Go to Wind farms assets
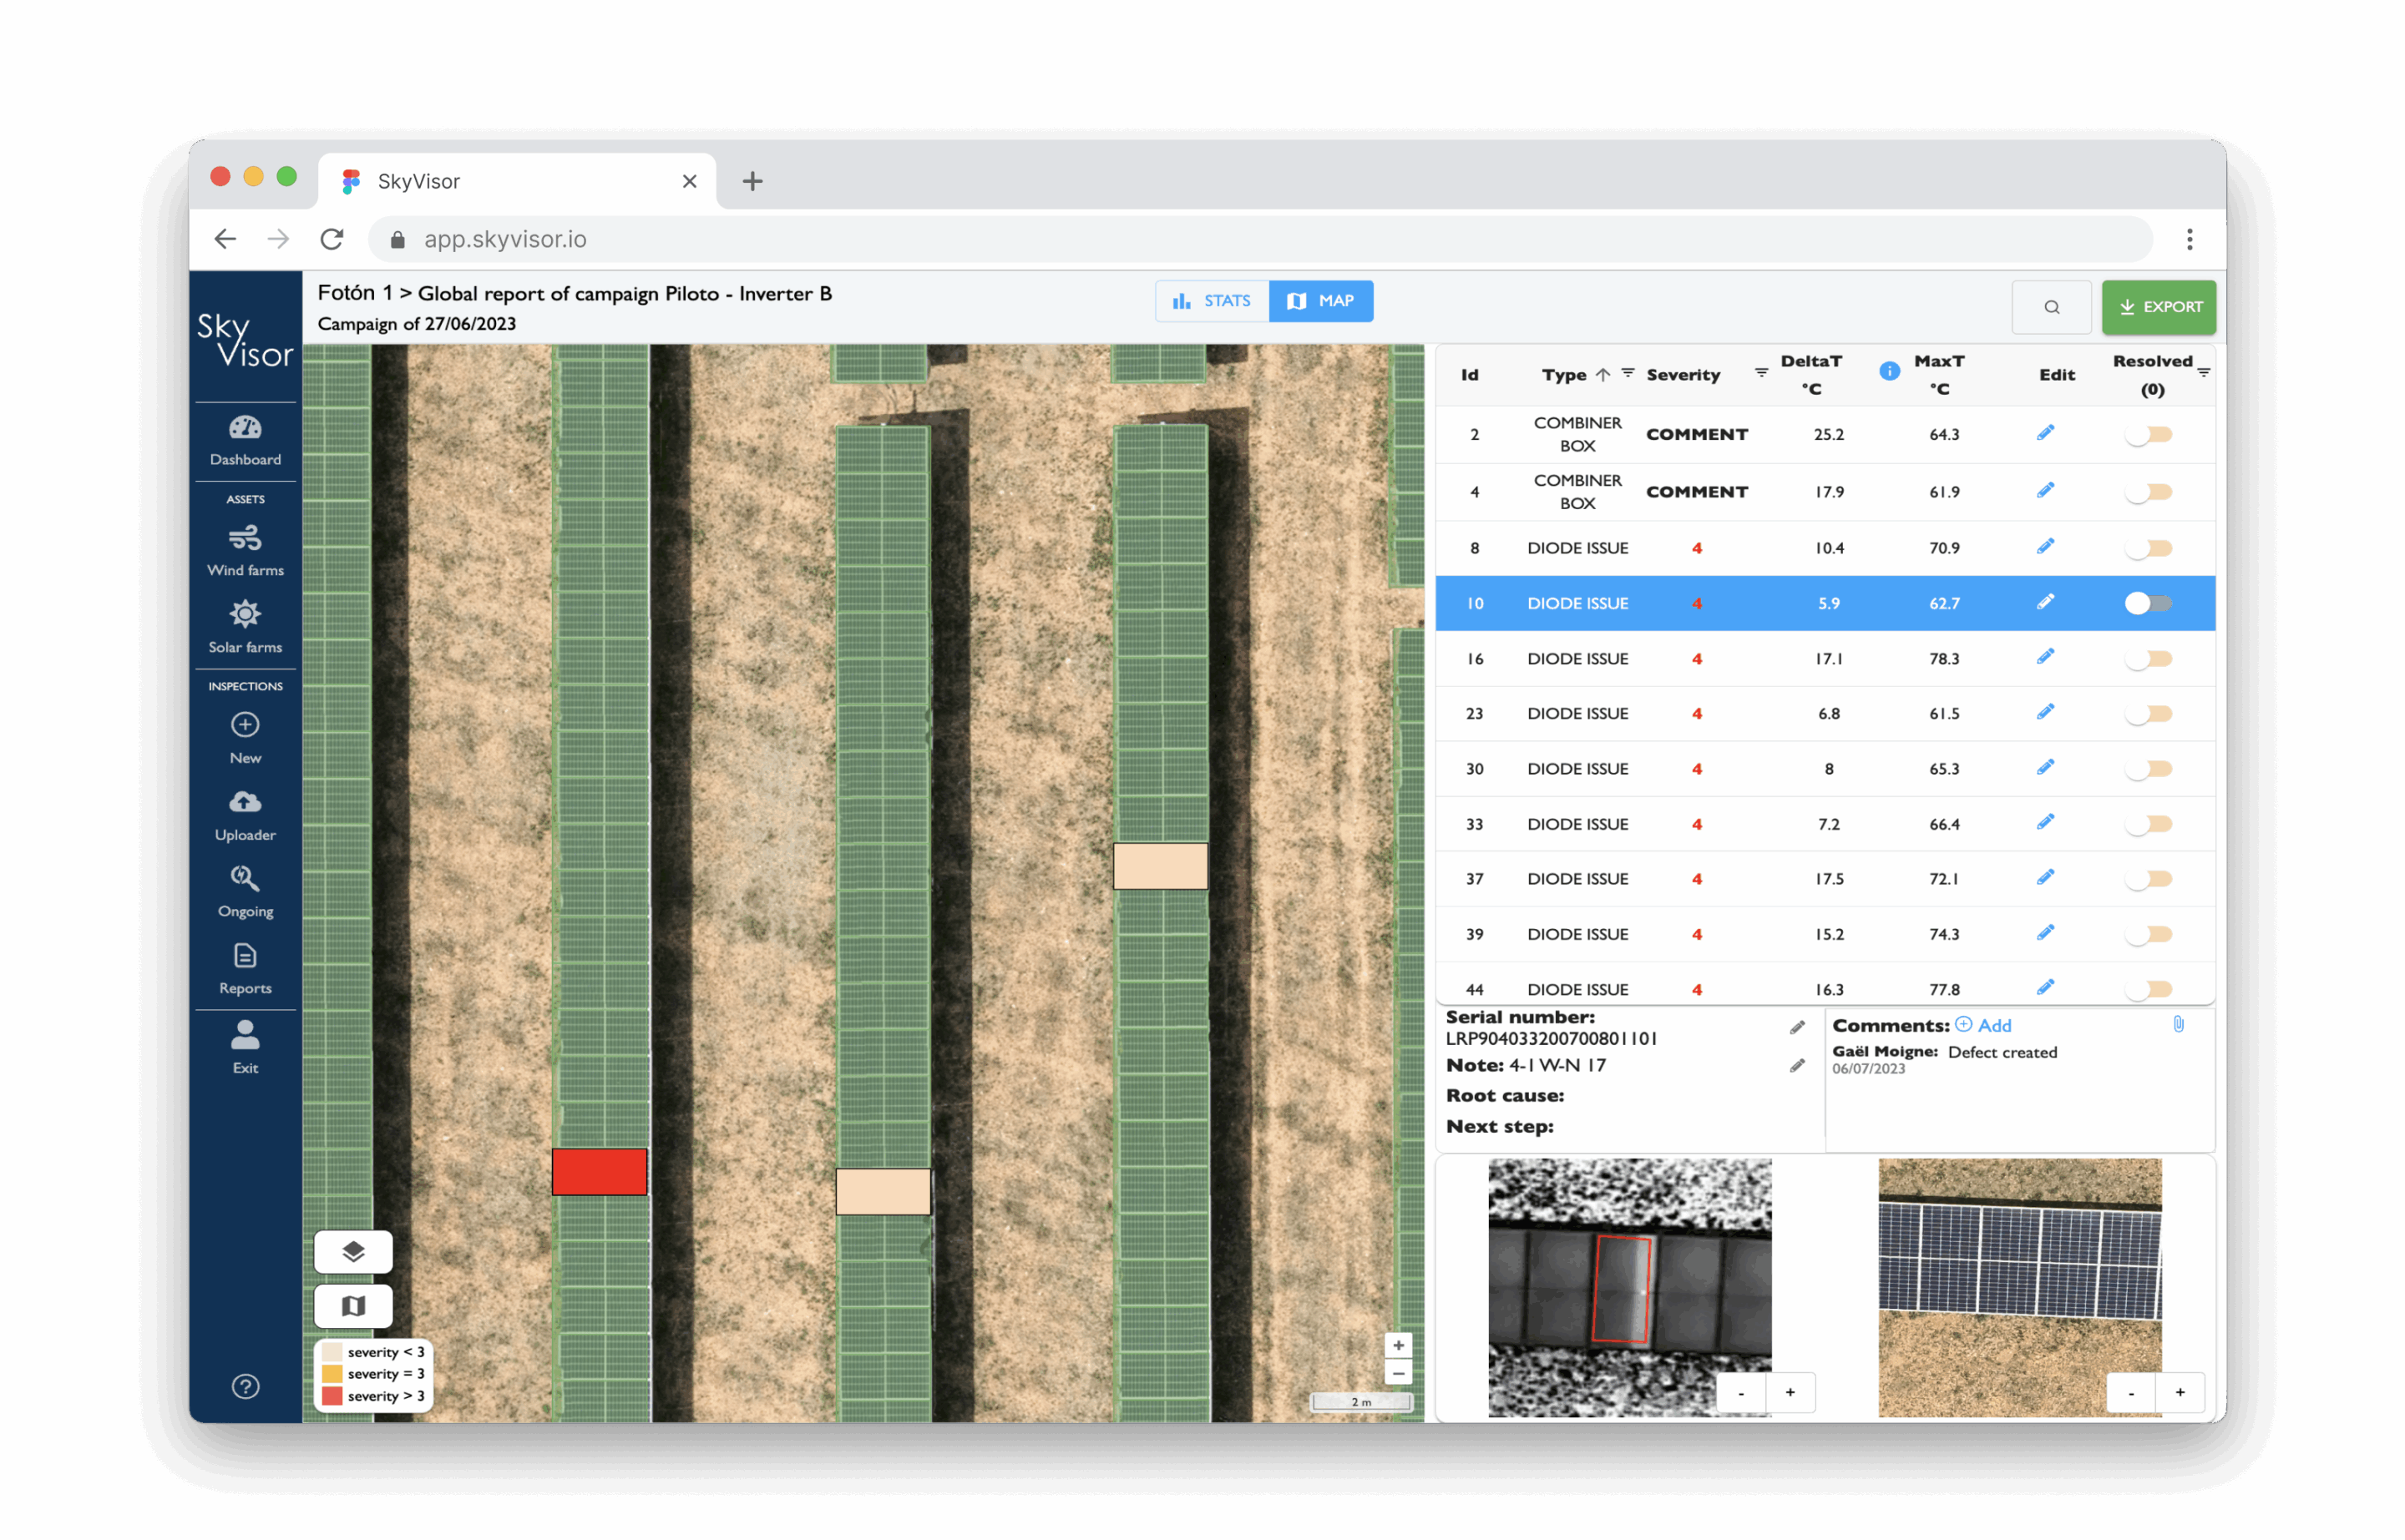The width and height of the screenshot is (2405, 1540). point(246,550)
